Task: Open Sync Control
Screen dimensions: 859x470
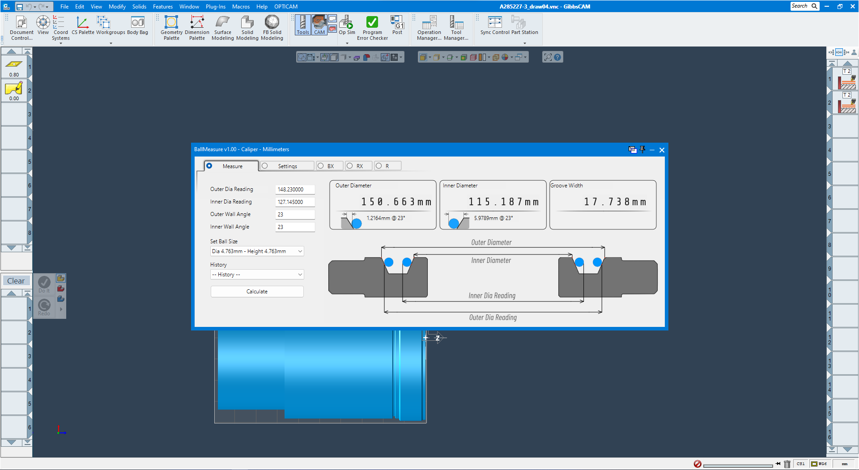Action: click(494, 28)
